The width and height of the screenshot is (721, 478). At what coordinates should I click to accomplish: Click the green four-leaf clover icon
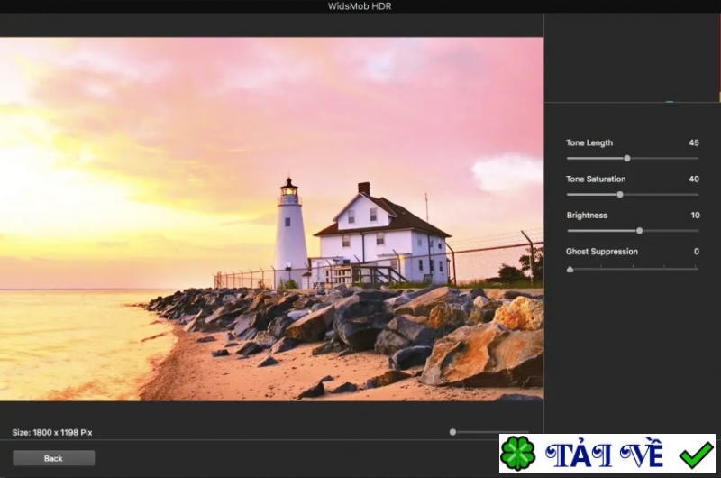click(518, 454)
